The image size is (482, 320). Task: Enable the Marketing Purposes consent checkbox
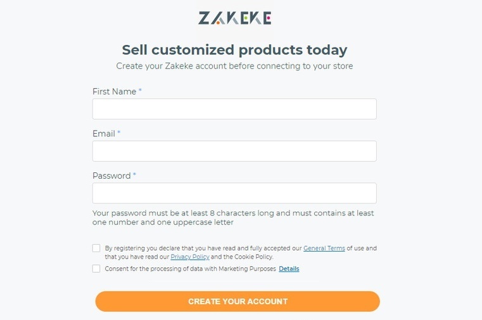pyautogui.click(x=96, y=269)
